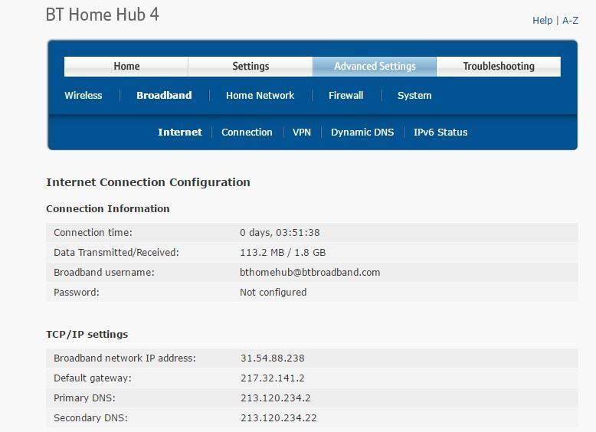The width and height of the screenshot is (596, 432).
Task: Select the Not configured password value
Action: [x=273, y=293]
